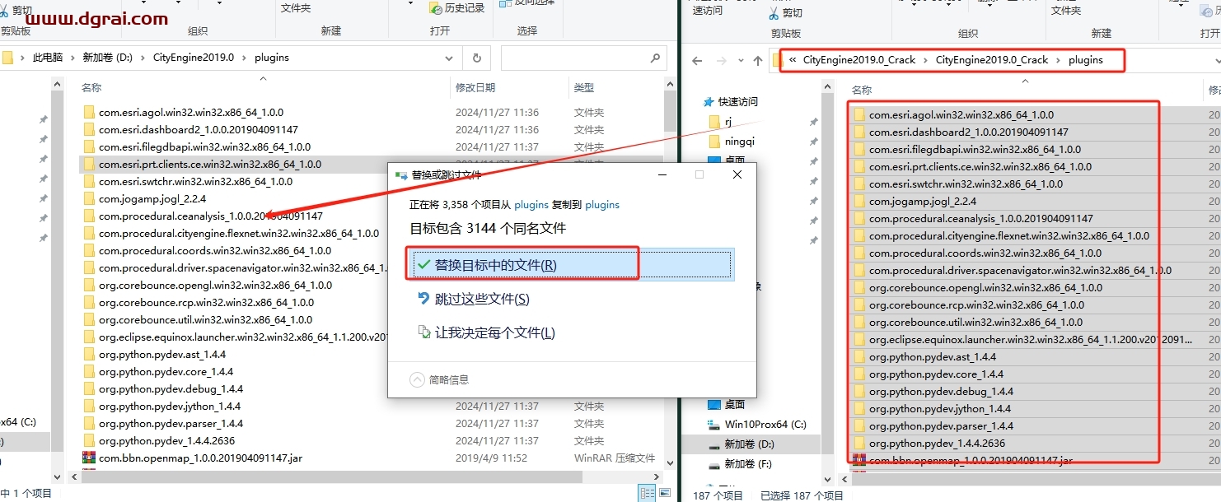Click scroll down arrow in left file list

coord(670,463)
